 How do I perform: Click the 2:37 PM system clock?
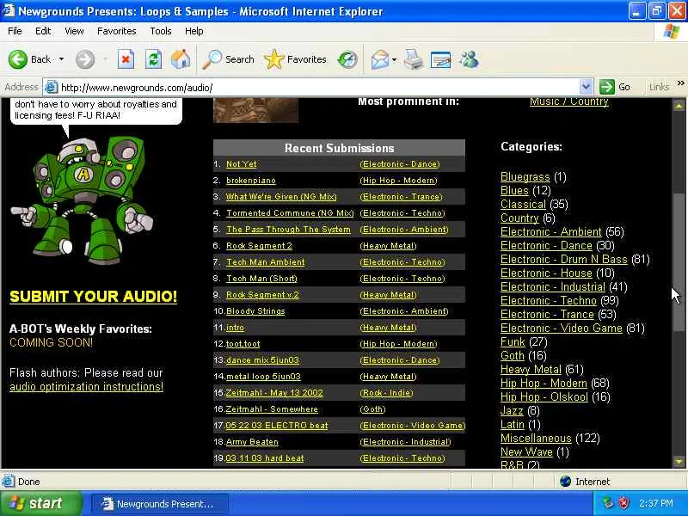tap(655, 503)
